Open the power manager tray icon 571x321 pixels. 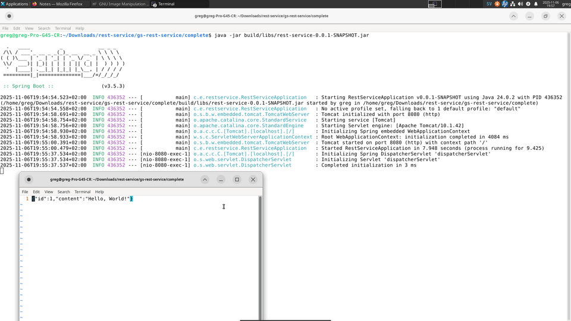(528, 4)
